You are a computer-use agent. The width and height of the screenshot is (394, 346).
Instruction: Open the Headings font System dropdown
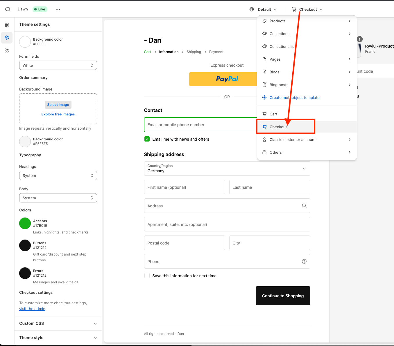(x=58, y=175)
